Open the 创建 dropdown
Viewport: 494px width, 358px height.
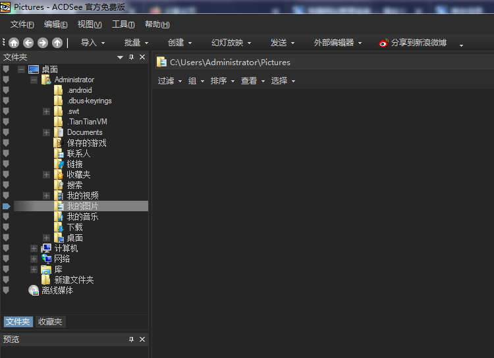click(180, 43)
